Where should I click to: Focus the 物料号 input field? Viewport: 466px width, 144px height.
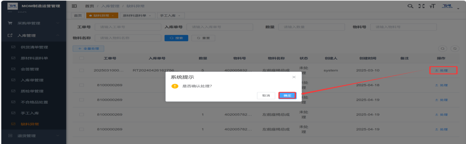[403, 27]
